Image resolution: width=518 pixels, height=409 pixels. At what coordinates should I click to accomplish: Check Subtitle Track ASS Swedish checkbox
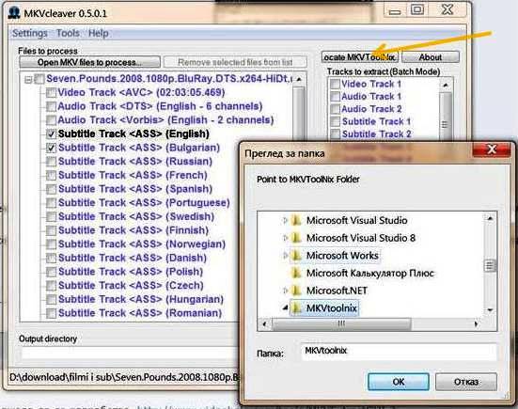pyautogui.click(x=51, y=216)
